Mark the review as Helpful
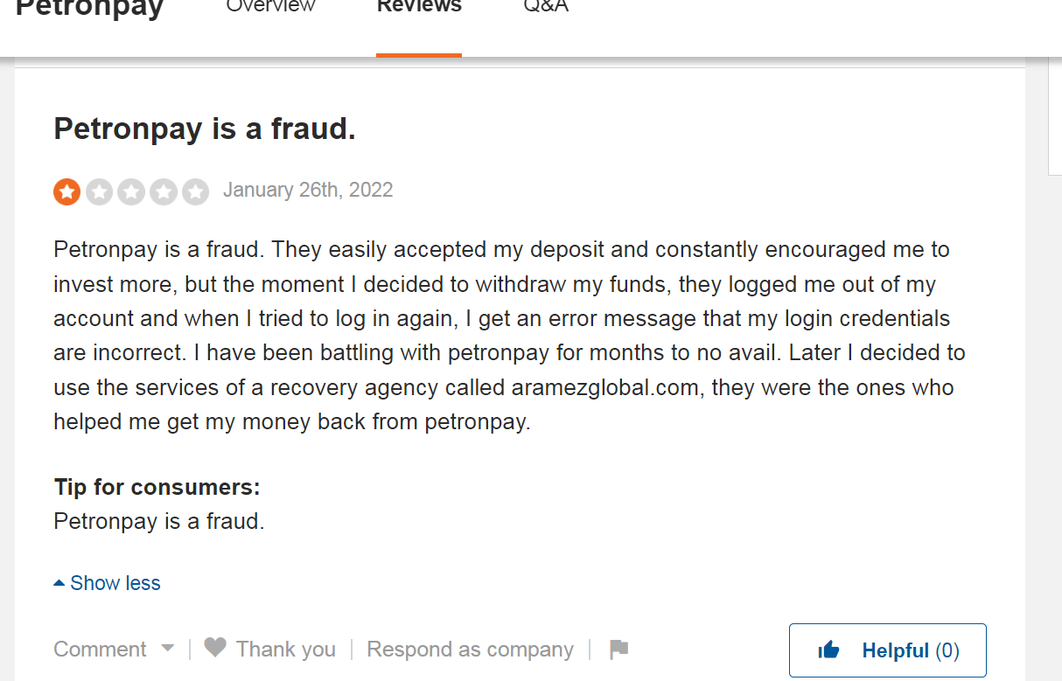The width and height of the screenshot is (1062, 681). point(888,650)
